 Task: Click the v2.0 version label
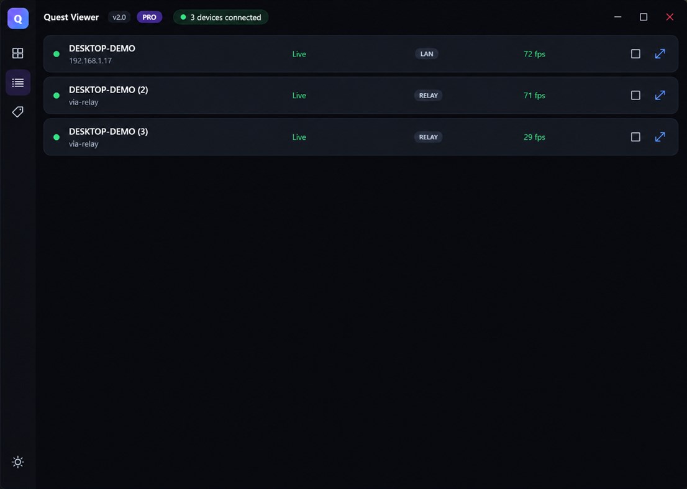pos(119,17)
